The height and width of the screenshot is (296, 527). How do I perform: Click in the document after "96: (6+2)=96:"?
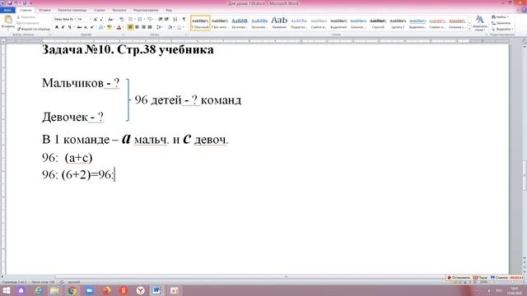[x=115, y=175]
